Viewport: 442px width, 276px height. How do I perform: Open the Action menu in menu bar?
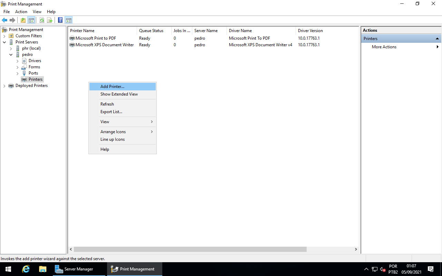[21, 12]
